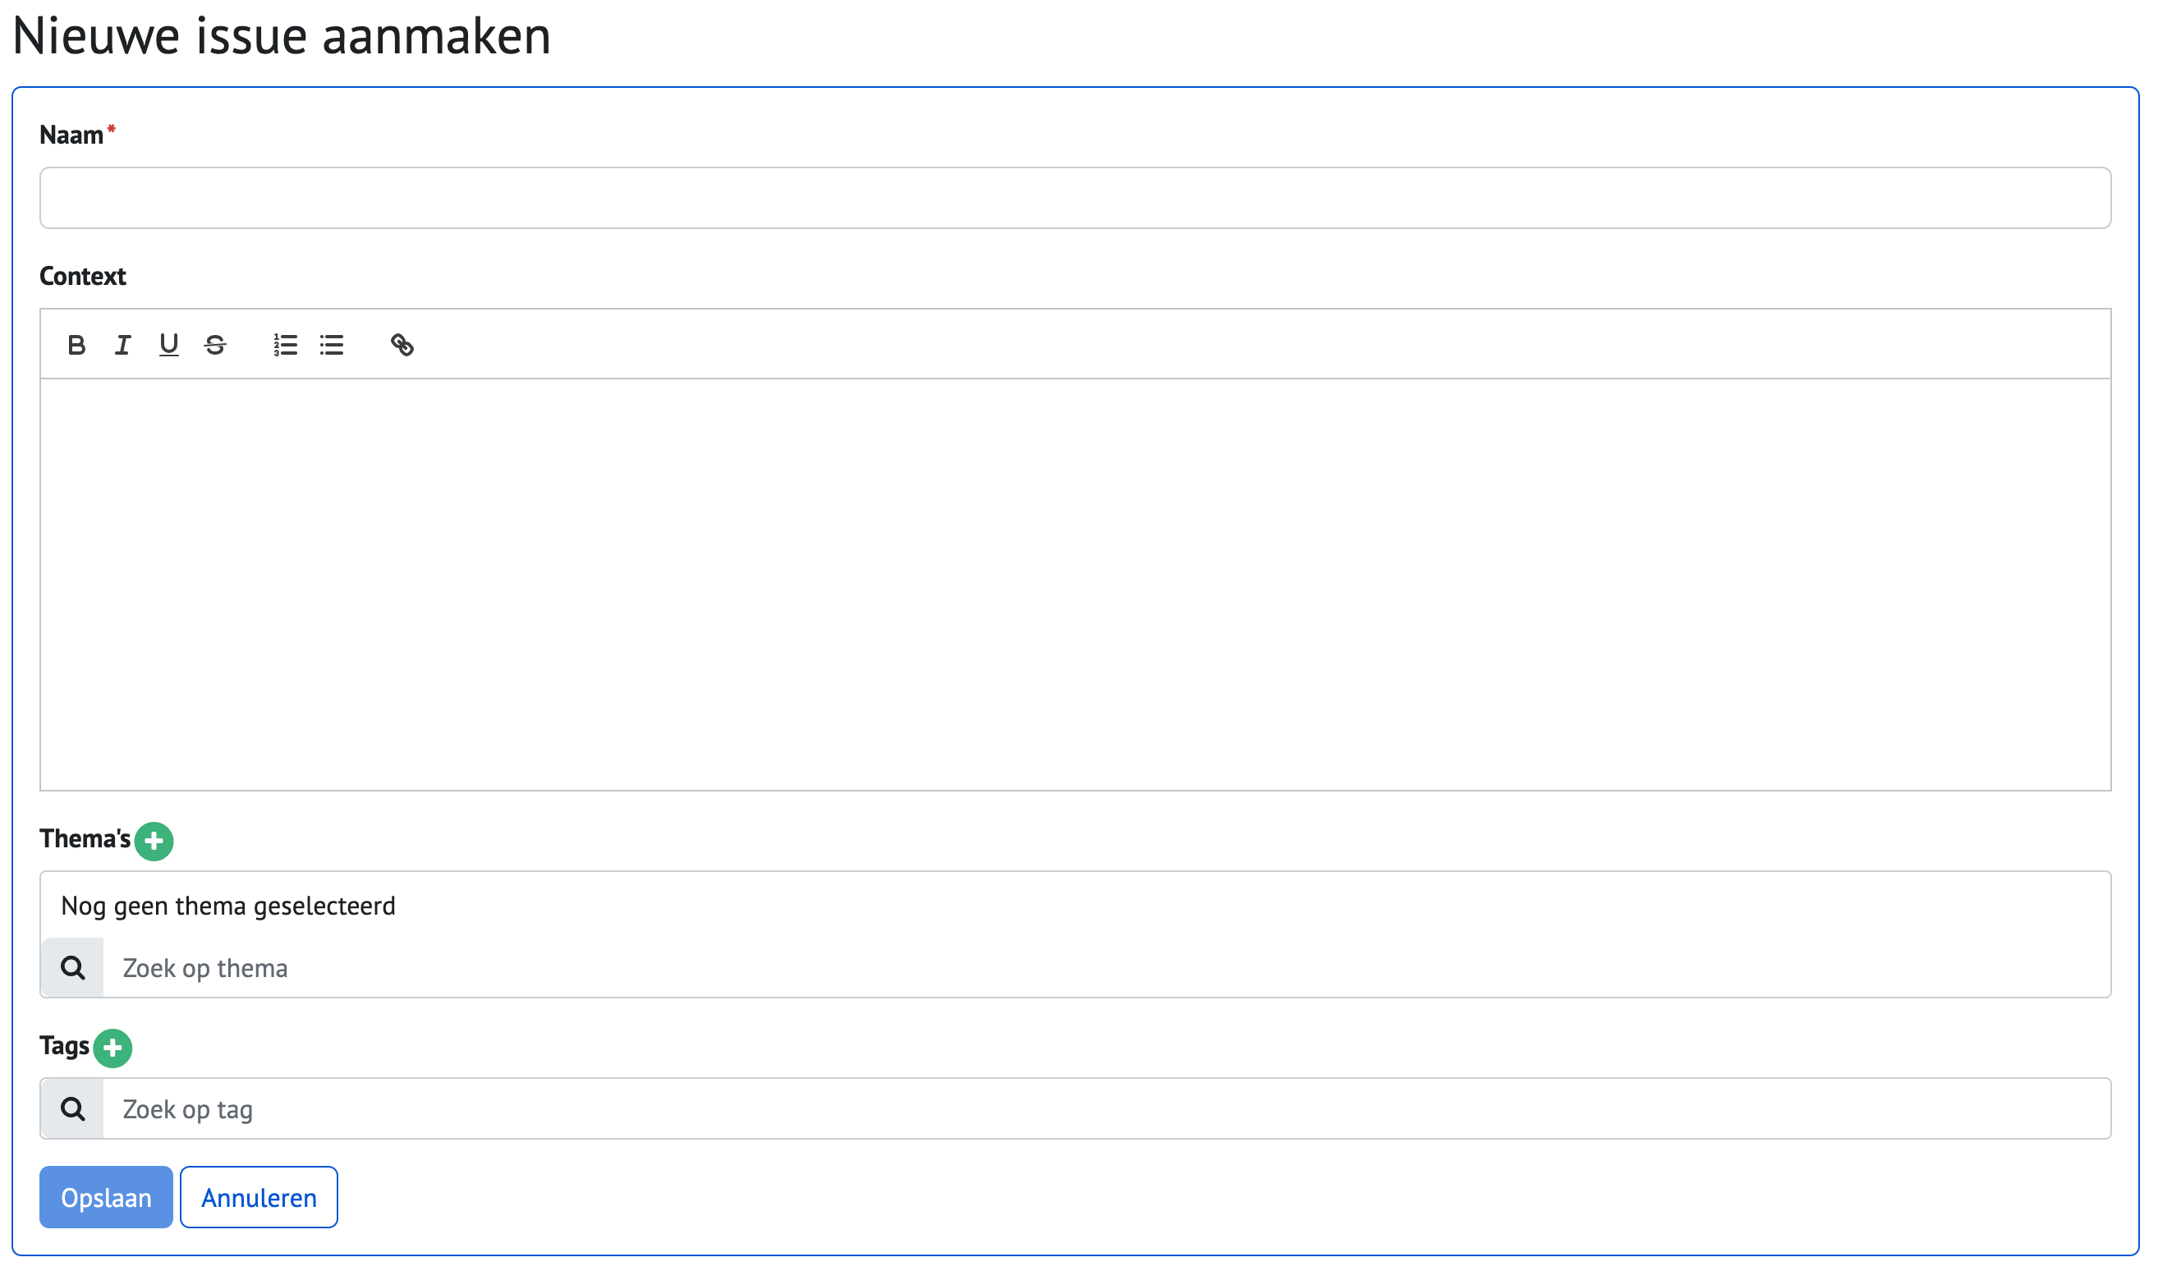Viewport: 2158px width, 1271px height.
Task: Click the 'Nieuwe issue aanmaken' heading
Action: pyautogui.click(x=282, y=36)
